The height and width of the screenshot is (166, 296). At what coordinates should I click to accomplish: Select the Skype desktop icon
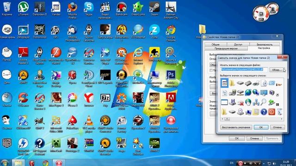pos(89,9)
